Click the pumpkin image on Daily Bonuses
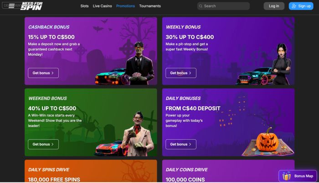 point(267,139)
